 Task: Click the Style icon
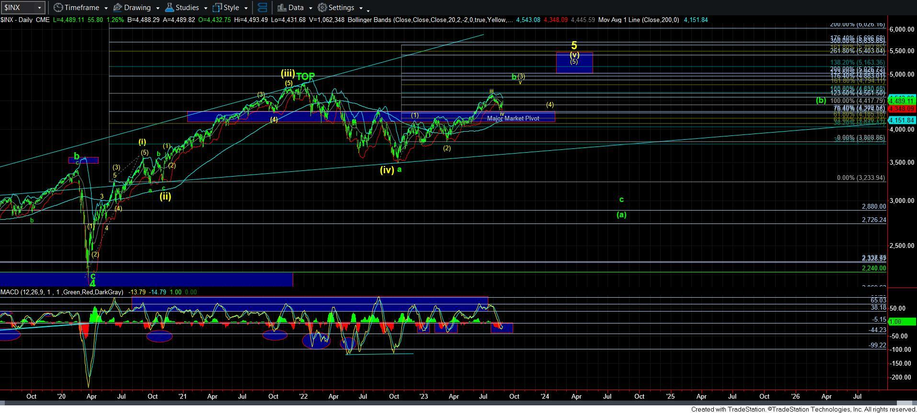click(217, 8)
